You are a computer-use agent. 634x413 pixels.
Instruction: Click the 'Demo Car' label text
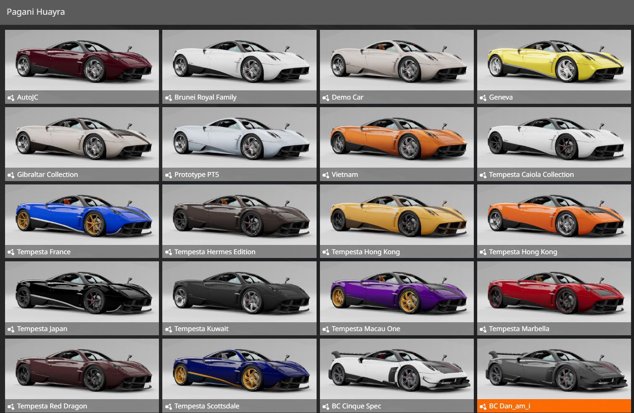click(348, 97)
